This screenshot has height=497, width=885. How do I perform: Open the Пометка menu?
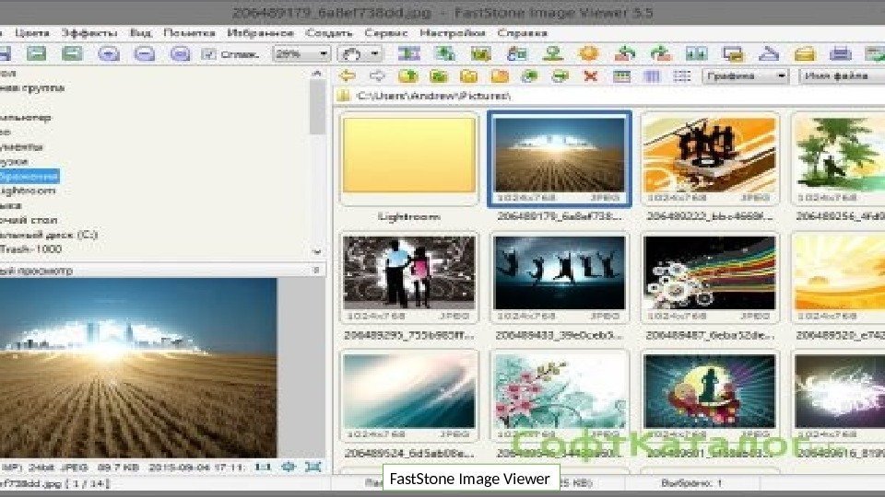[189, 33]
